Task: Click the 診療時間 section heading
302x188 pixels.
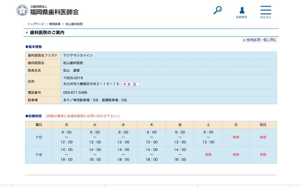Action: pyautogui.click(x=34, y=116)
